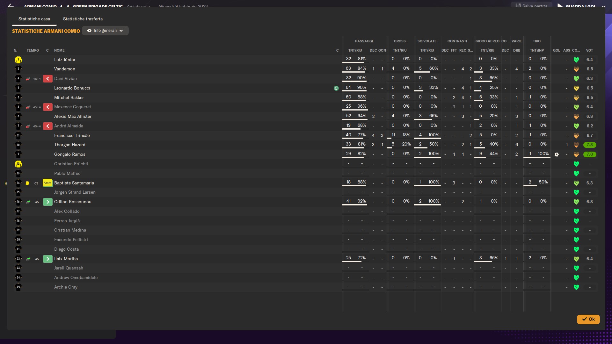The height and width of the screenshot is (344, 612).
Task: Switch to Statistiche trasferta tab
Action: click(x=83, y=19)
